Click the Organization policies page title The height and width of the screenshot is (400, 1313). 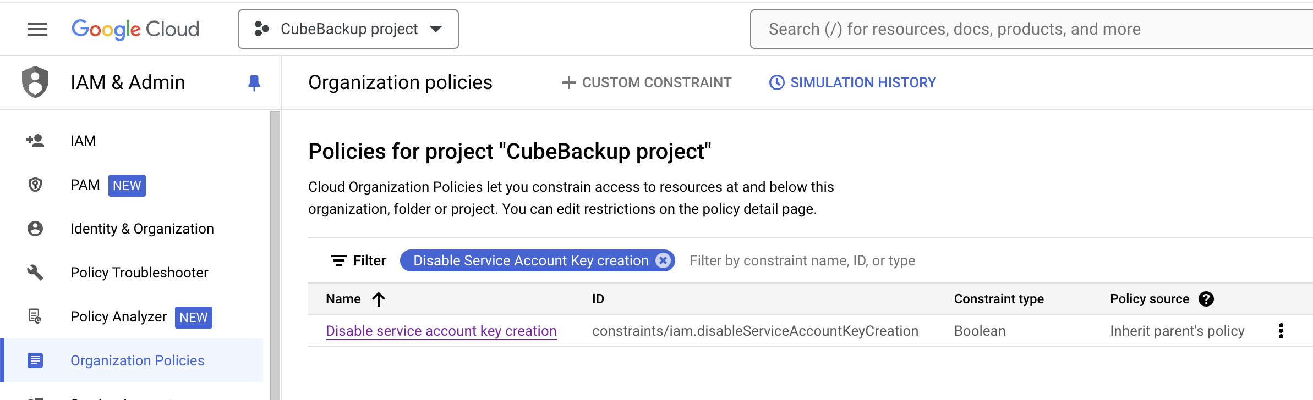tap(400, 82)
